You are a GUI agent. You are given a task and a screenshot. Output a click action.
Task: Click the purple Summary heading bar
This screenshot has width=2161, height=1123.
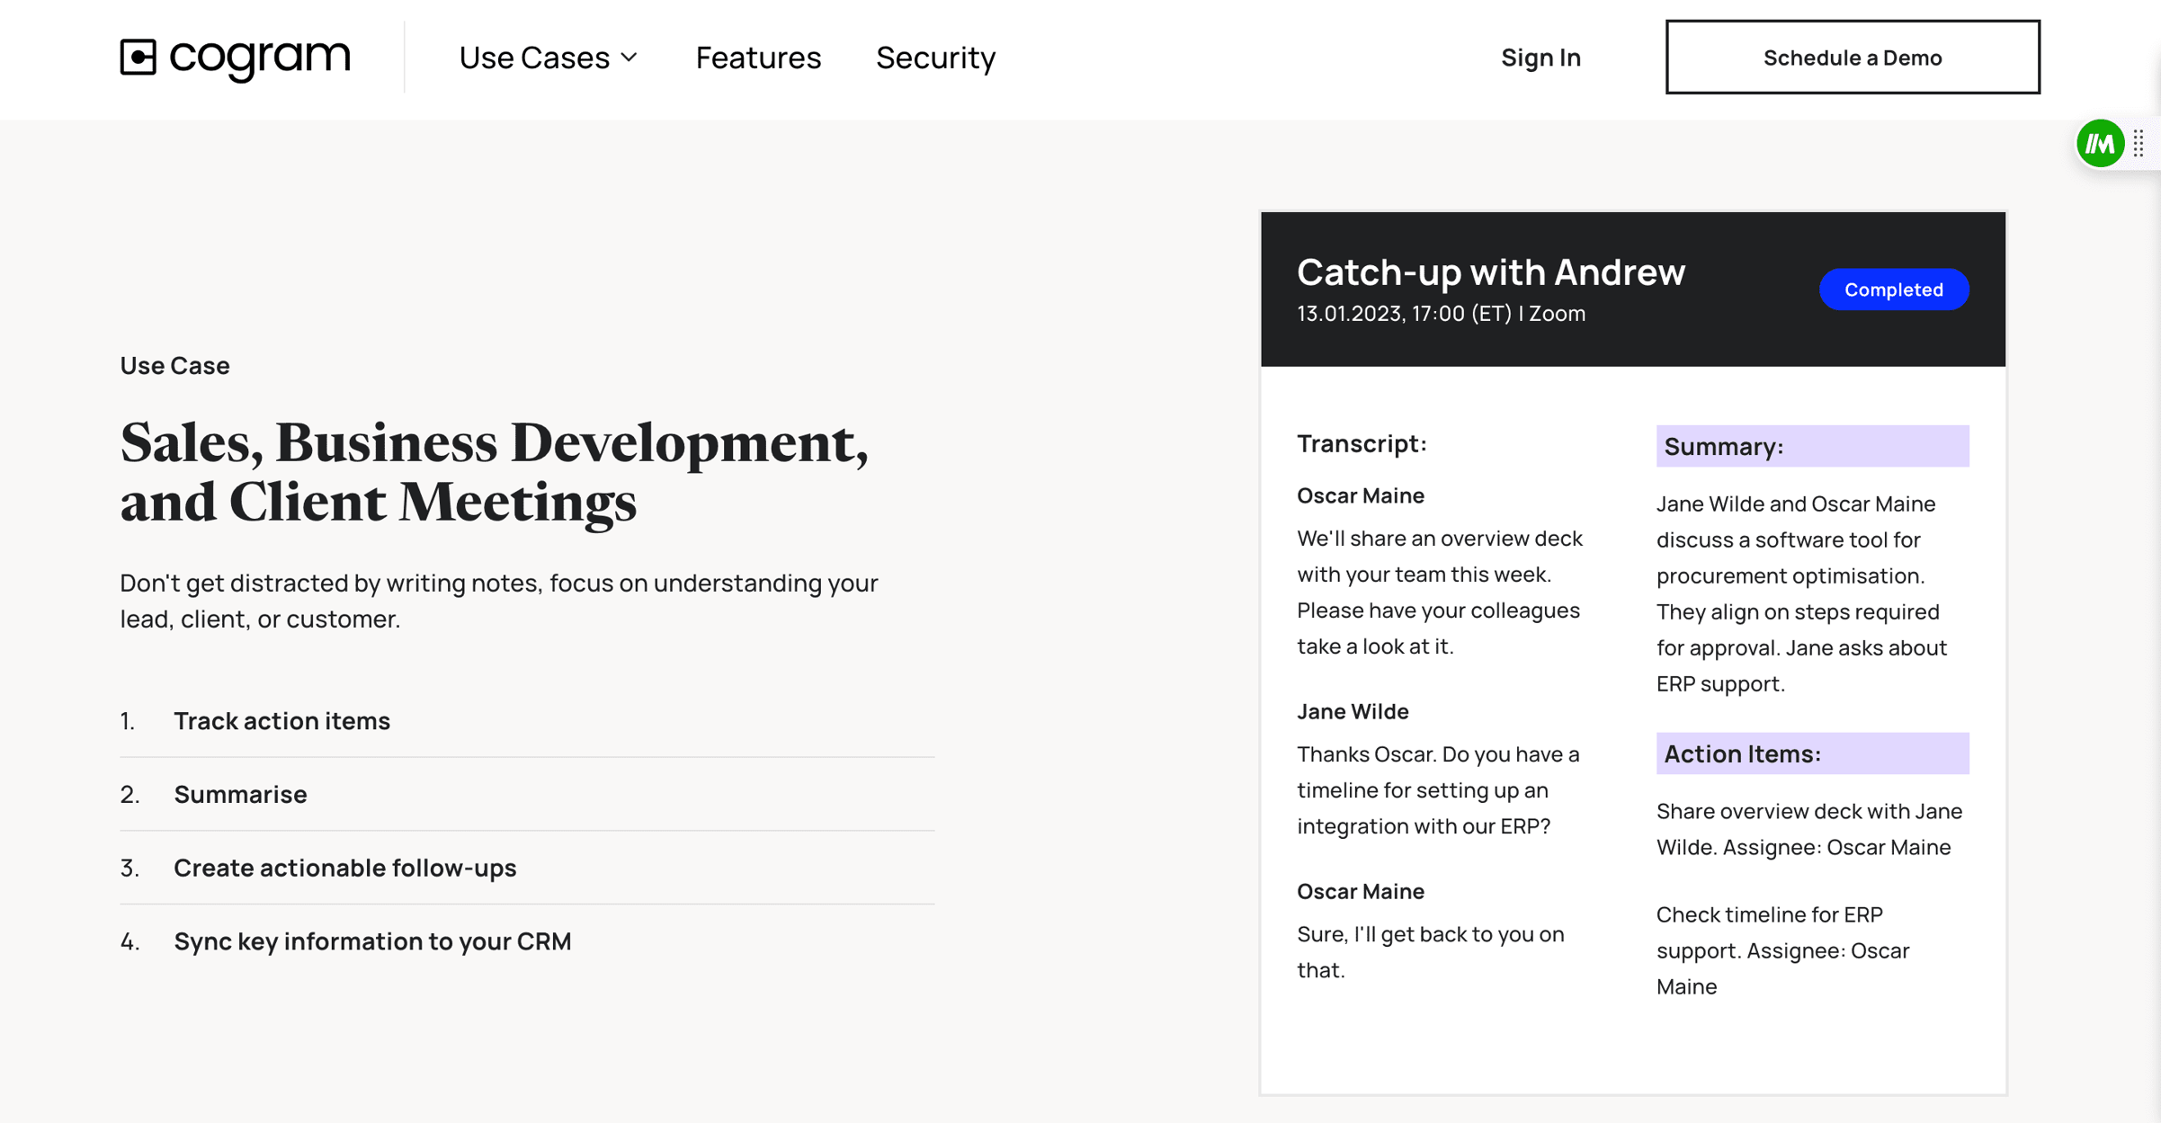1811,446
